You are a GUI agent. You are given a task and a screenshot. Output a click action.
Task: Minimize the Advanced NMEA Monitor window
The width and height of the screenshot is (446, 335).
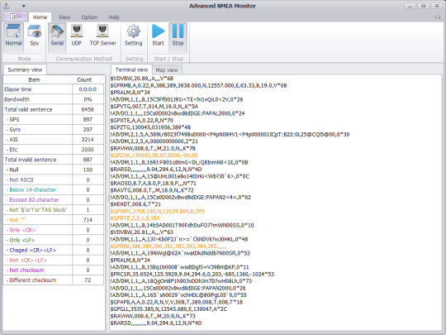[410, 6]
